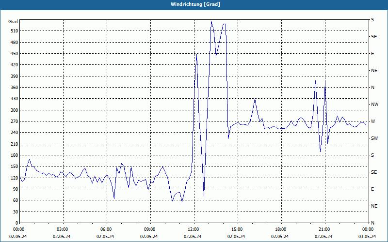
Task: Click the 02.05.24 date under 12:00
Action: 193,237
